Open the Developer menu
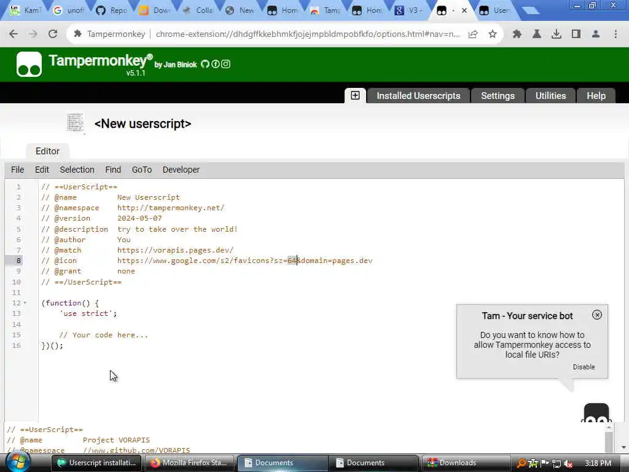This screenshot has width=629, height=472. tap(181, 170)
